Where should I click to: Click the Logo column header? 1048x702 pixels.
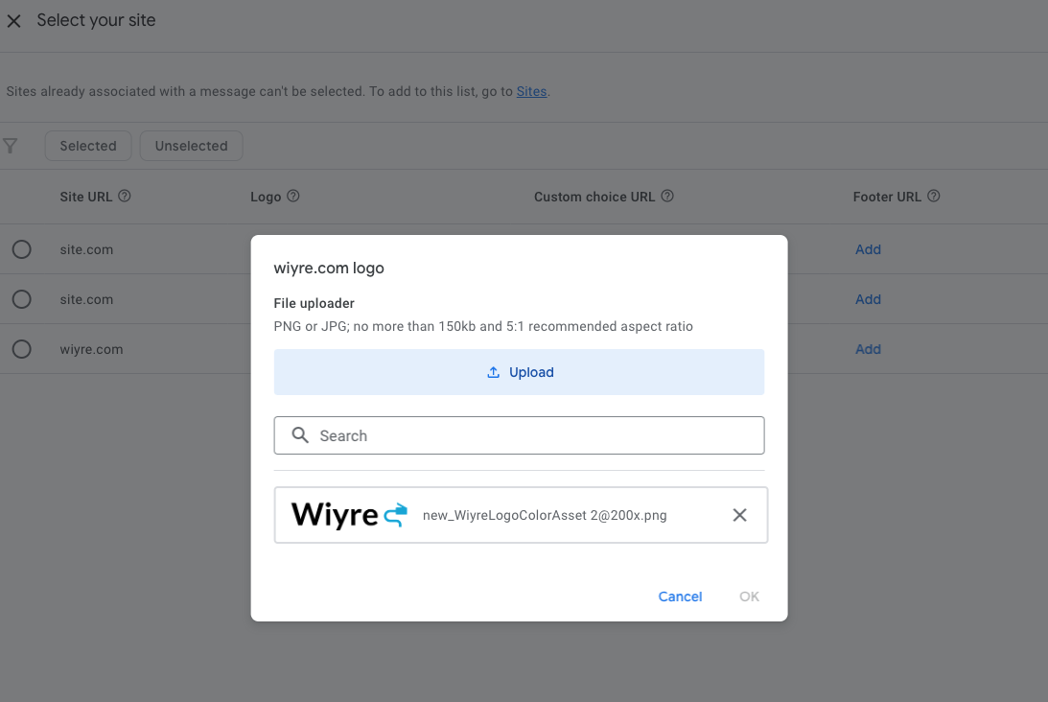click(x=266, y=198)
